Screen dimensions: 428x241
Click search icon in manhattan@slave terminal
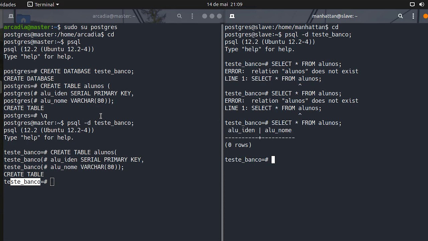point(401,16)
